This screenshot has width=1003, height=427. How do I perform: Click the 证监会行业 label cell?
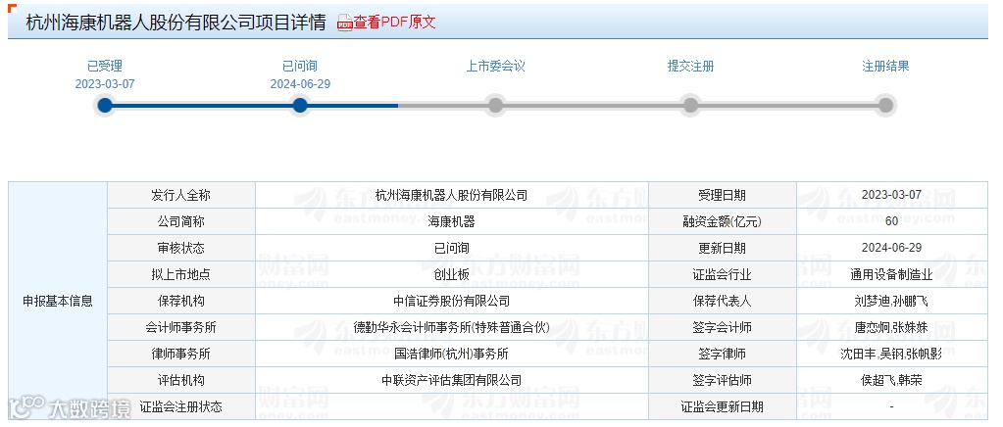pyautogui.click(x=723, y=274)
